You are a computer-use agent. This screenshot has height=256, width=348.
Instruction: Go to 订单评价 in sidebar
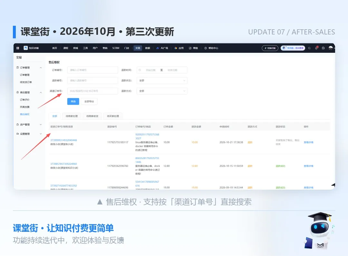pos(24,100)
